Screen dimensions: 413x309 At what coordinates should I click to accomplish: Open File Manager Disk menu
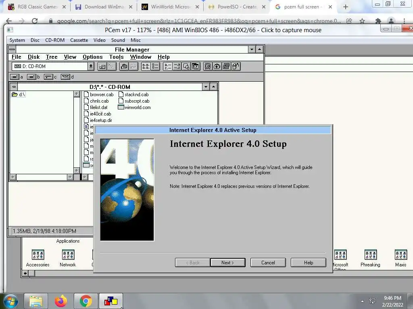click(34, 57)
